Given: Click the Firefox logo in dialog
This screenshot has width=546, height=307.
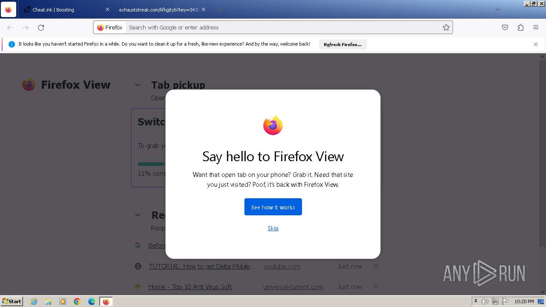Looking at the screenshot, I should click(273, 125).
